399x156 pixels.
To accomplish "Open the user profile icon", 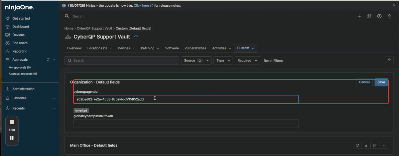I will pyautogui.click(x=389, y=16).
